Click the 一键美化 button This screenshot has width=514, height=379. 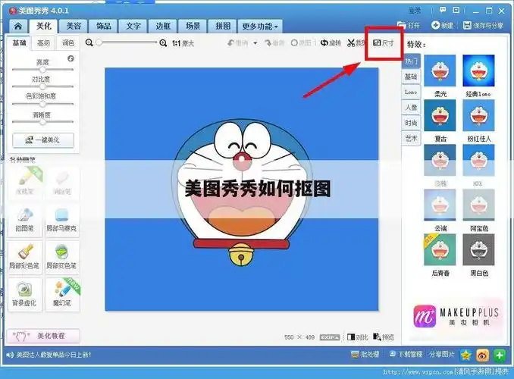[43, 140]
